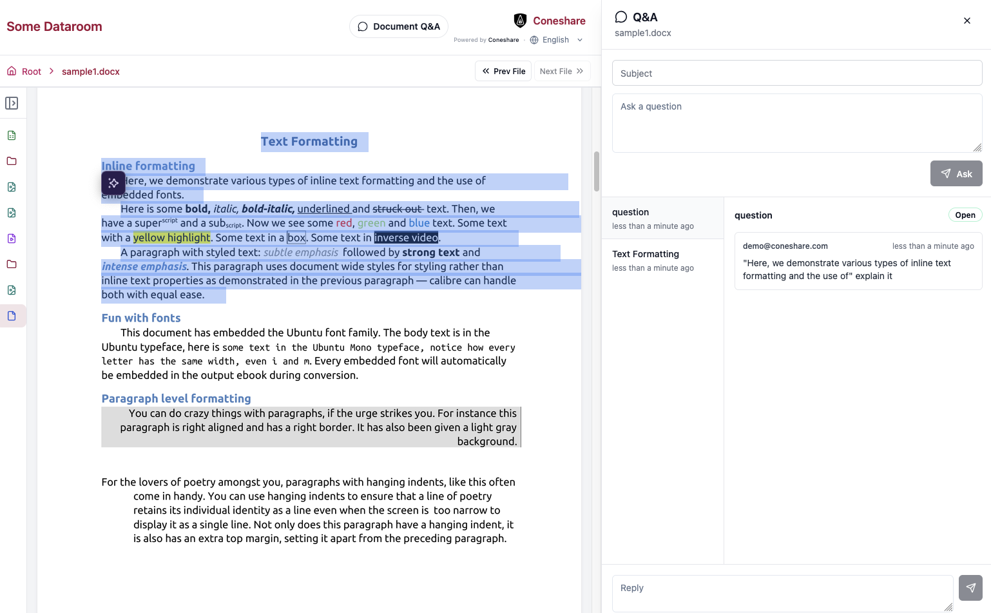Click demo@coneshare.com in the question

[785, 246]
